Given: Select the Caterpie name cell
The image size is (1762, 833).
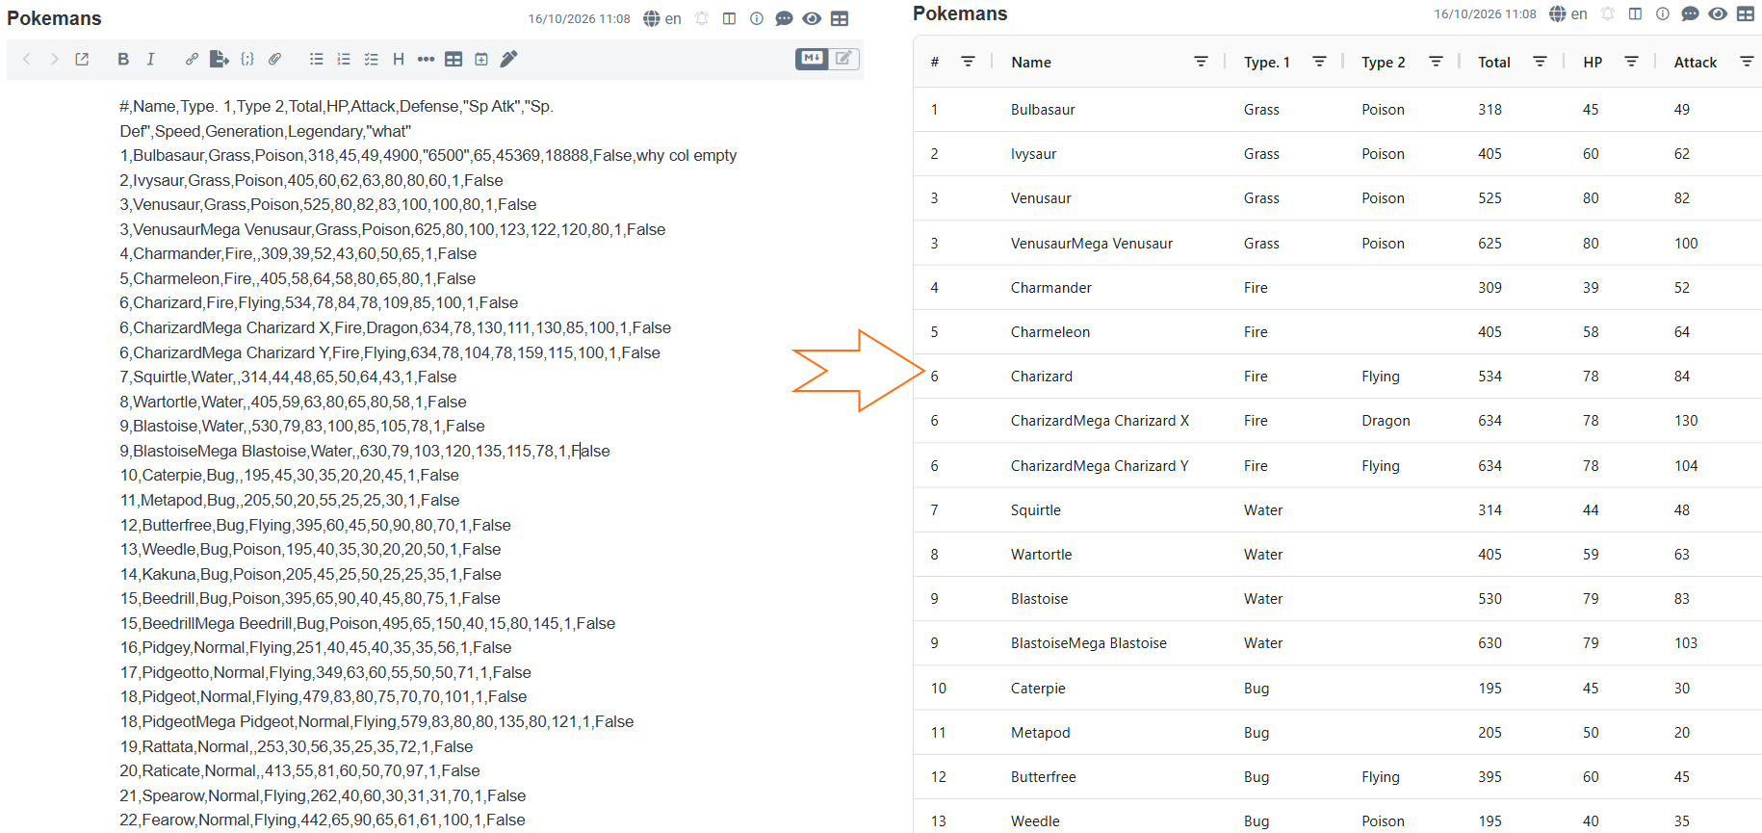Looking at the screenshot, I should pyautogui.click(x=1038, y=689).
